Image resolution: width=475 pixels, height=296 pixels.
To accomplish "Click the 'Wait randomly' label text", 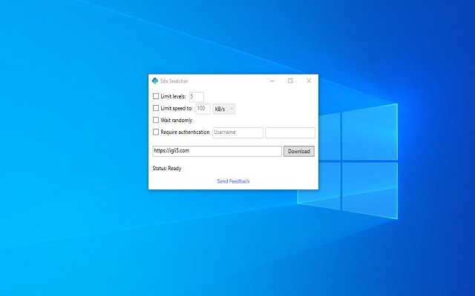I will coord(178,120).
